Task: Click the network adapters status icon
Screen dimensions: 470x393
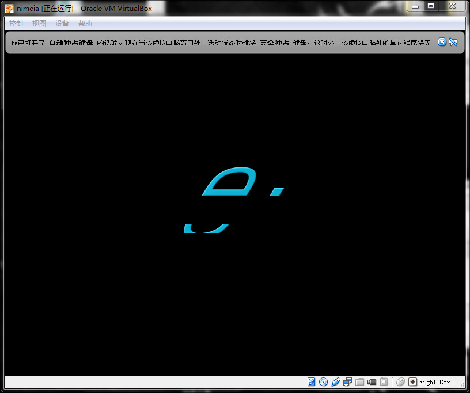Action: point(348,382)
